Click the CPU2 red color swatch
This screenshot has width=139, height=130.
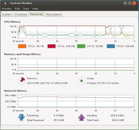[x=52, y=46]
